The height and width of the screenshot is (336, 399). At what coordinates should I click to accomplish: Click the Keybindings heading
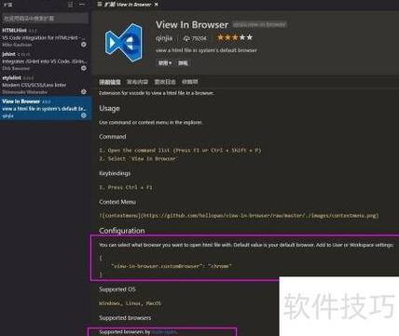115,173
